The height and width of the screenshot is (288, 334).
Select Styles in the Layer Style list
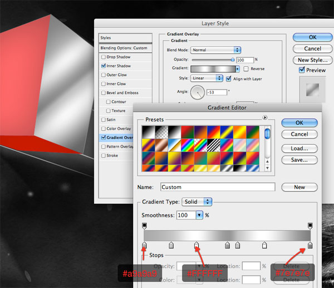click(x=125, y=38)
